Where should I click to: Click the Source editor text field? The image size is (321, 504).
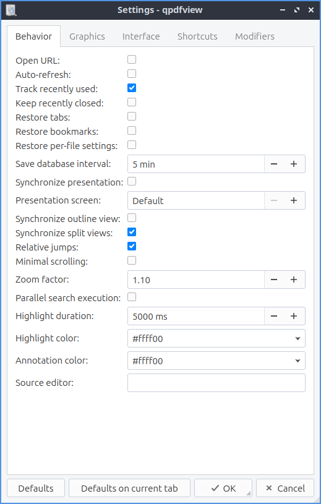[216, 383]
